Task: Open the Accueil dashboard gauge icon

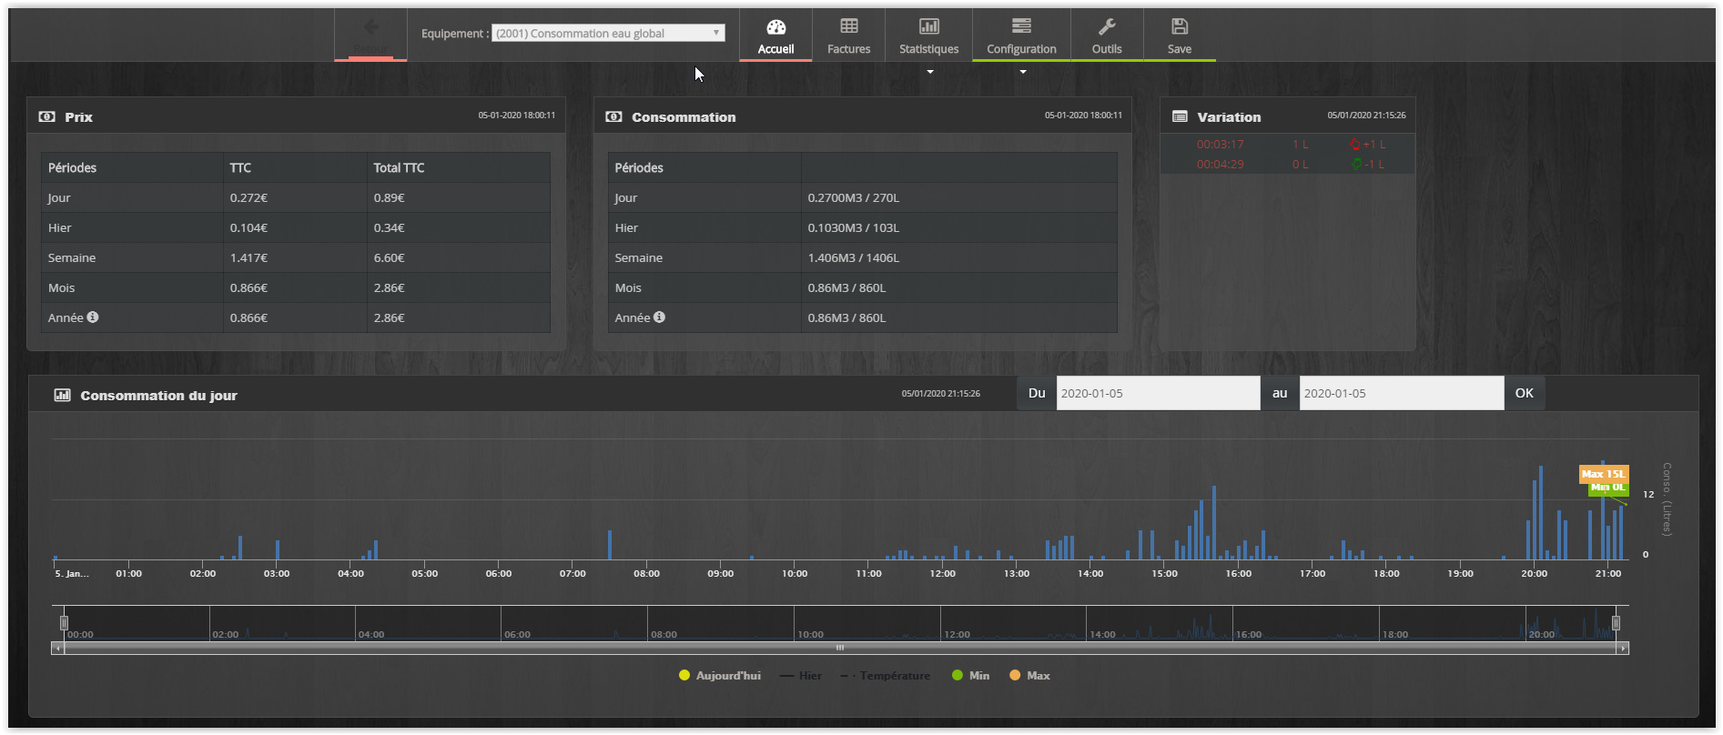Action: click(775, 27)
